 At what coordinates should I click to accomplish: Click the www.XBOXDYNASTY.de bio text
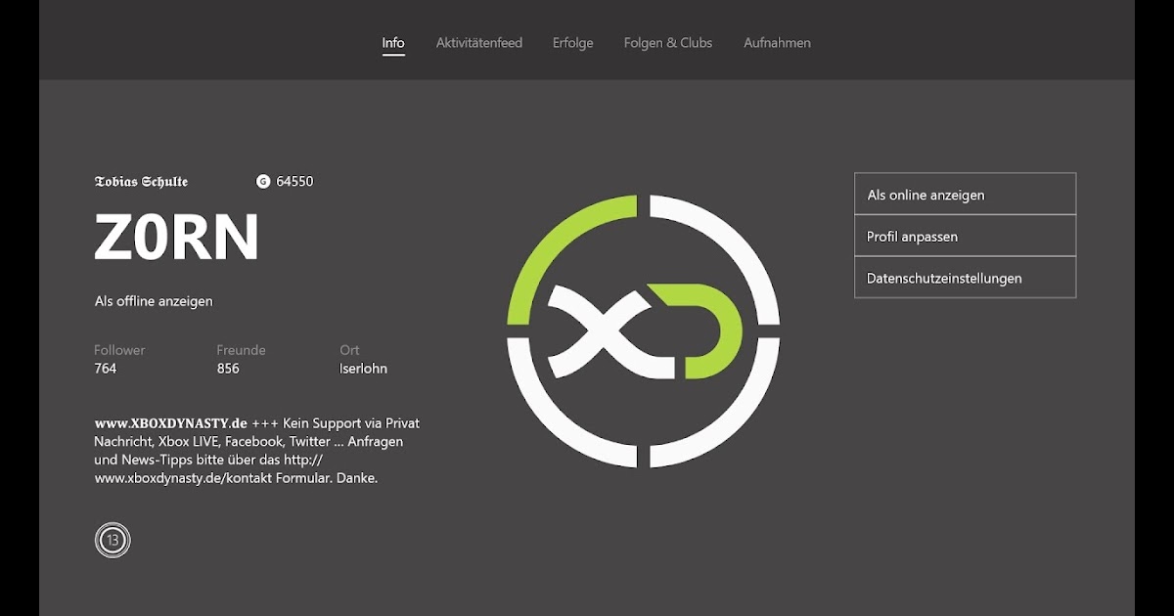click(171, 423)
